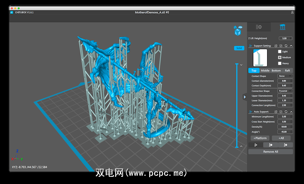Enable the Heavy support checkbox
Image resolution: width=304 pixels, height=184 pixels.
279,63
